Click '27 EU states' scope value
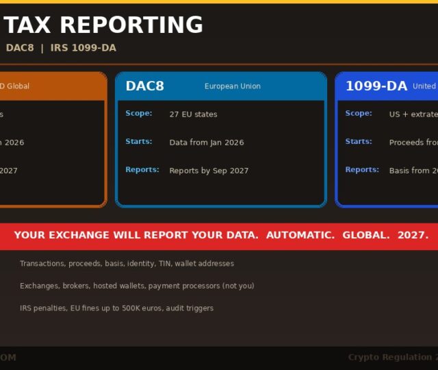The image size is (438, 370). (193, 114)
